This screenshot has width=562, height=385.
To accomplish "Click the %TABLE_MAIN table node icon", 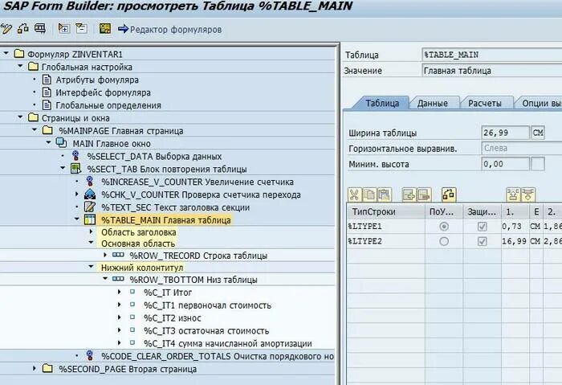I will pyautogui.click(x=90, y=219).
